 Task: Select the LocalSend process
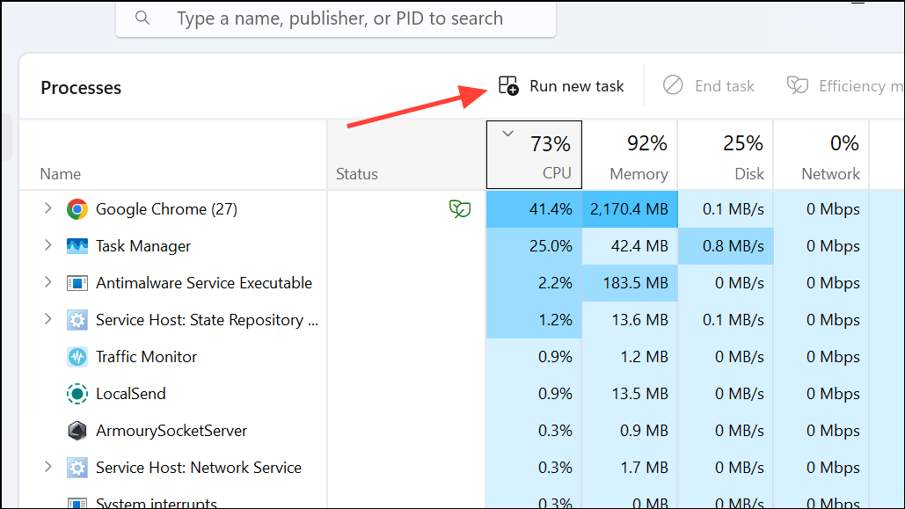pyautogui.click(x=130, y=394)
